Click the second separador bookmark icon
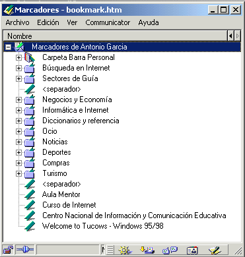Screen dimensions: 245x257 [x=30, y=184]
